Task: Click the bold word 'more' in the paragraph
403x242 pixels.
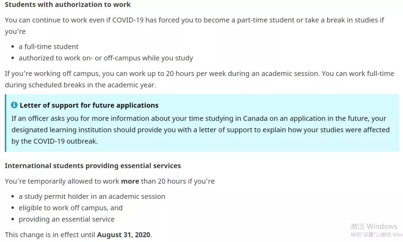Action: click(130, 181)
